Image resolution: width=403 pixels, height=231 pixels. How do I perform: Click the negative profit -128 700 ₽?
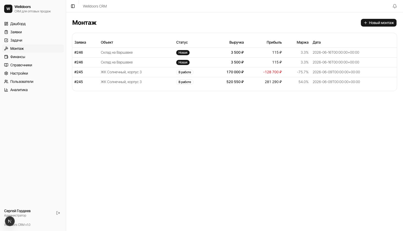point(273,72)
